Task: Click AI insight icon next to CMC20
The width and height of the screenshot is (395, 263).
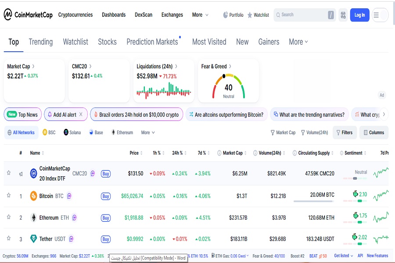Action: click(x=93, y=173)
